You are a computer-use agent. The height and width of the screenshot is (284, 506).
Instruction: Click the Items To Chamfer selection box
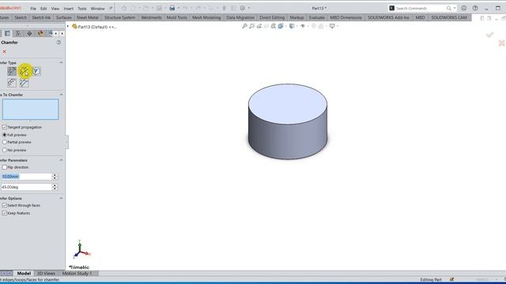30,110
